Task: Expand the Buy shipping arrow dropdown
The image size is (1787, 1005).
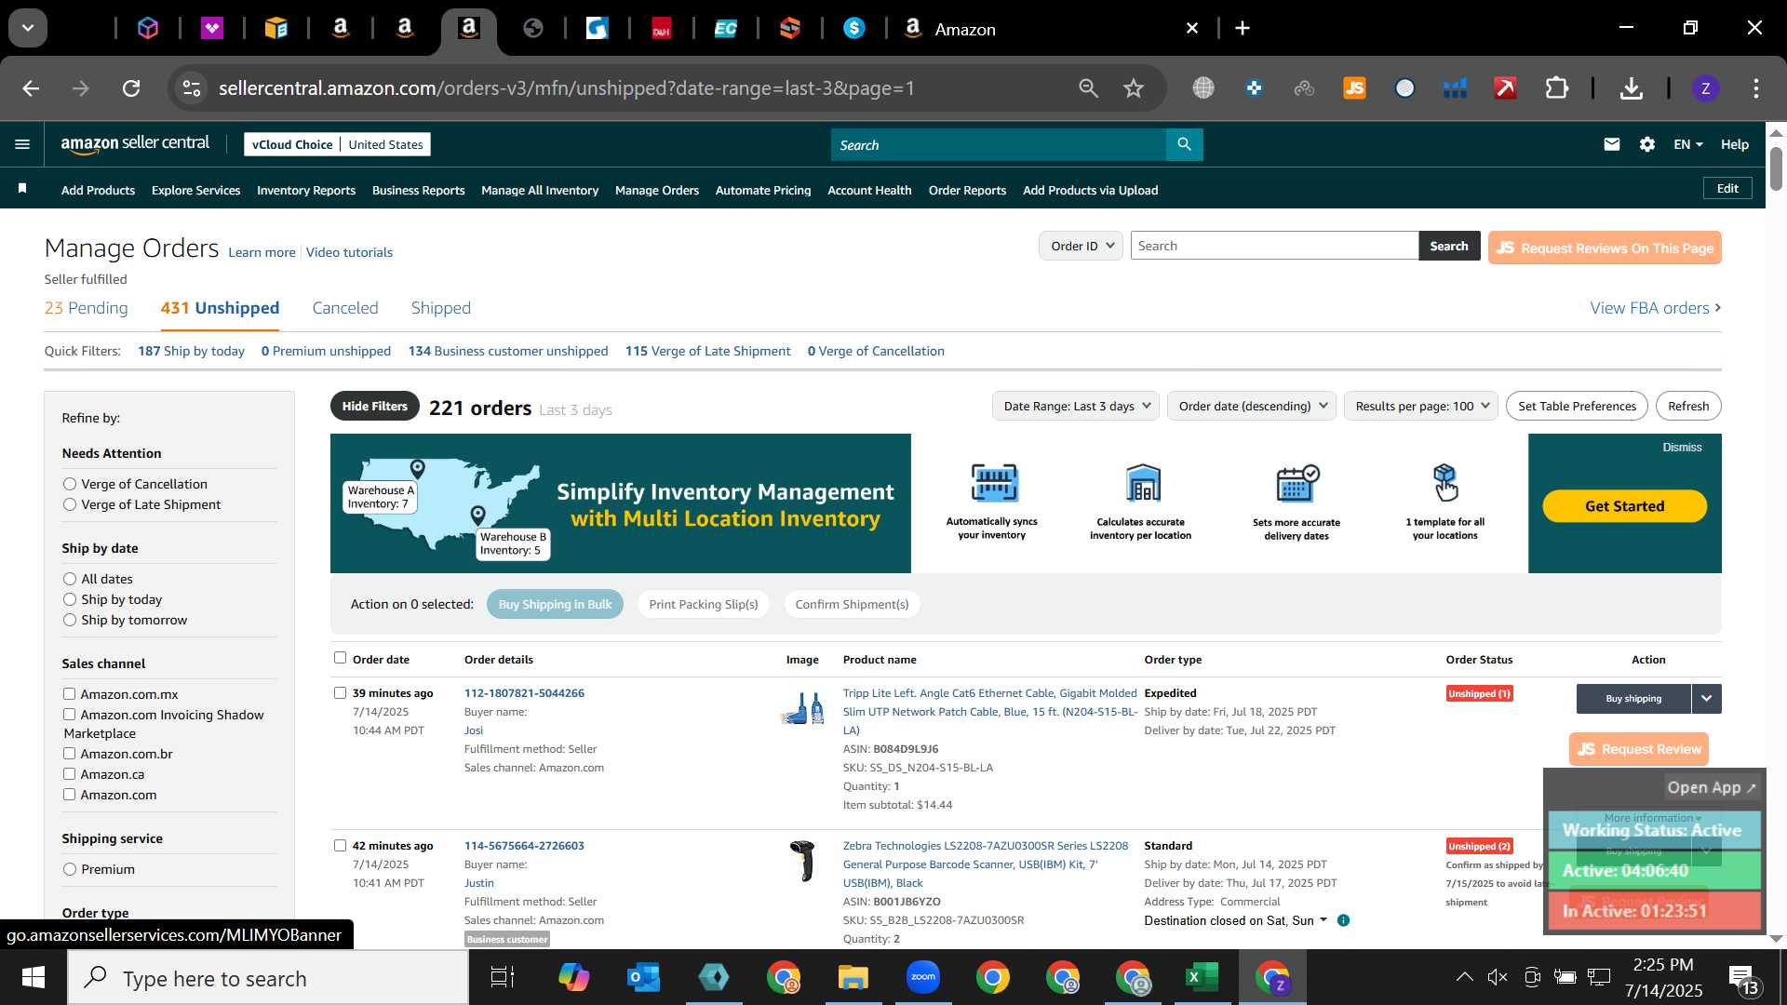Action: [1706, 698]
